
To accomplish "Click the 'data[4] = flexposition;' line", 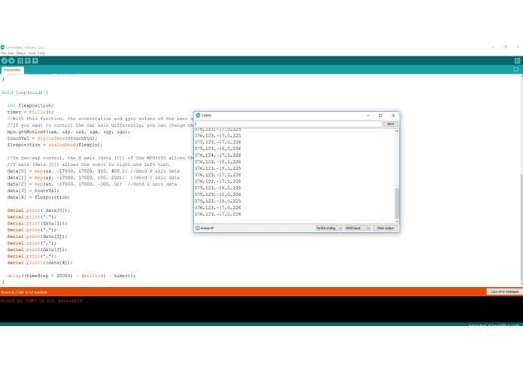I will 38,198.
